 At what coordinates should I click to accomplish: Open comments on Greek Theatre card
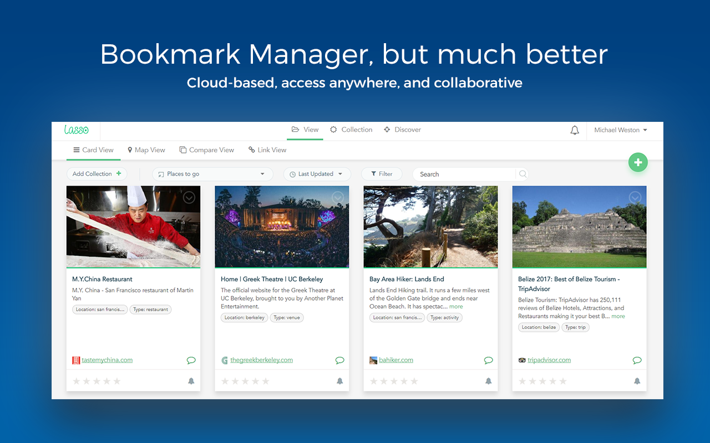(340, 360)
